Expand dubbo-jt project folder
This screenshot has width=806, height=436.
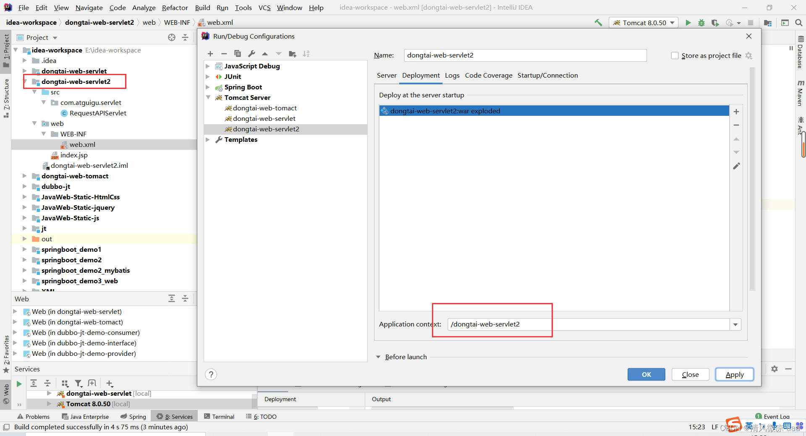24,186
